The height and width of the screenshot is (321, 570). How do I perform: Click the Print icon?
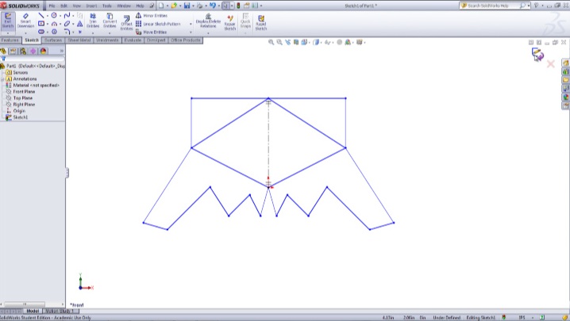(199, 6)
